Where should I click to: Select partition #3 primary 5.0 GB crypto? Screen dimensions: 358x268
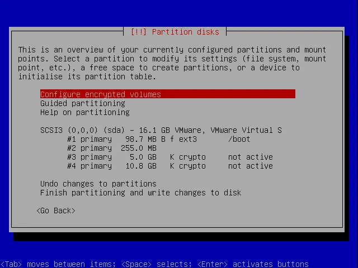(x=170, y=157)
